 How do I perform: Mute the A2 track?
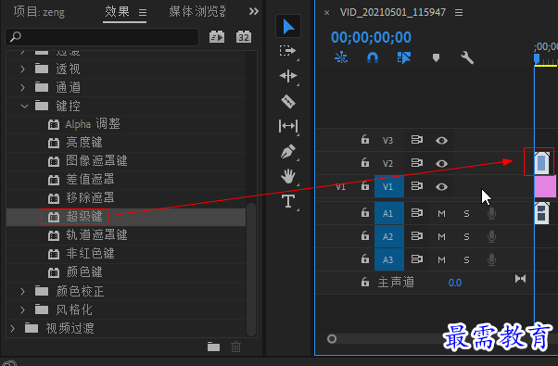pos(441,236)
